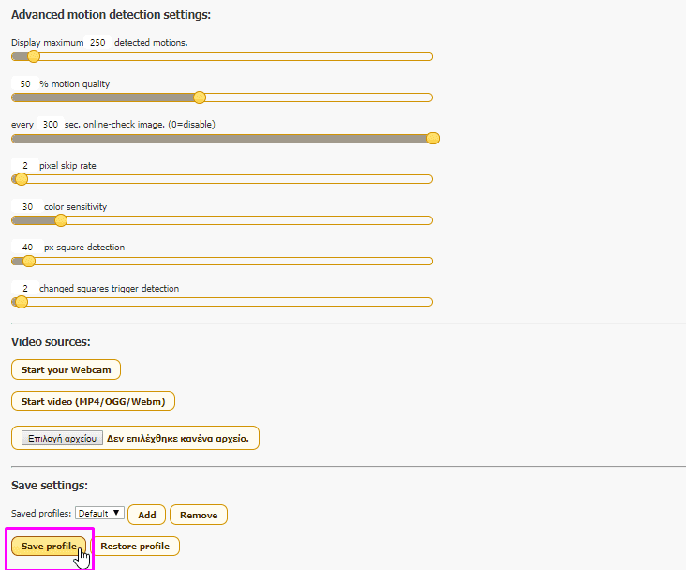The width and height of the screenshot is (686, 570).
Task: Click the color sensitivity slider handle
Action: [61, 220]
